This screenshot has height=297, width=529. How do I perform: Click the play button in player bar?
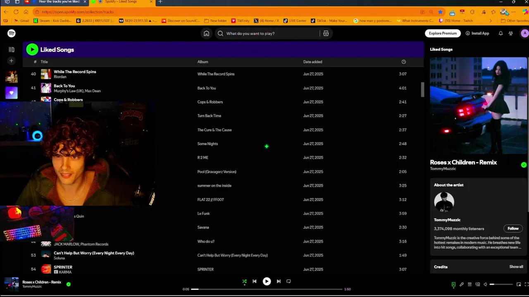point(267,281)
